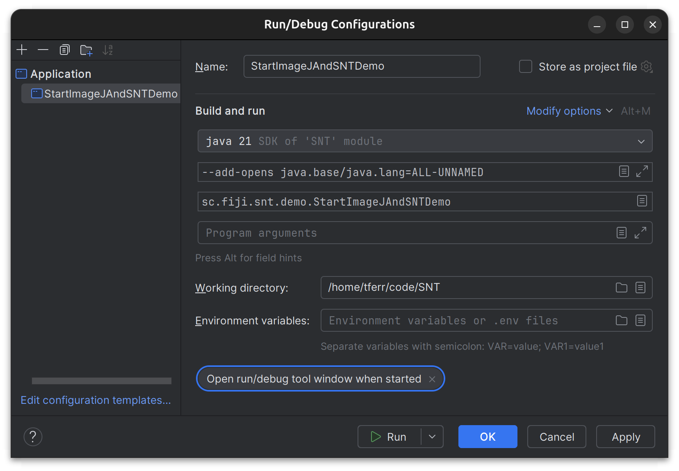
Task: Copy the selected configuration
Action: pyautogui.click(x=65, y=50)
